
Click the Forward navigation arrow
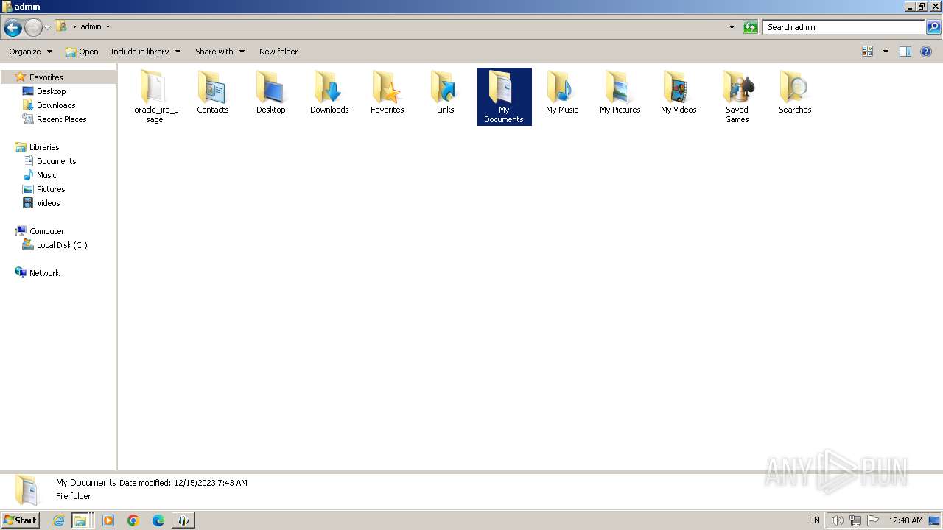(33, 28)
